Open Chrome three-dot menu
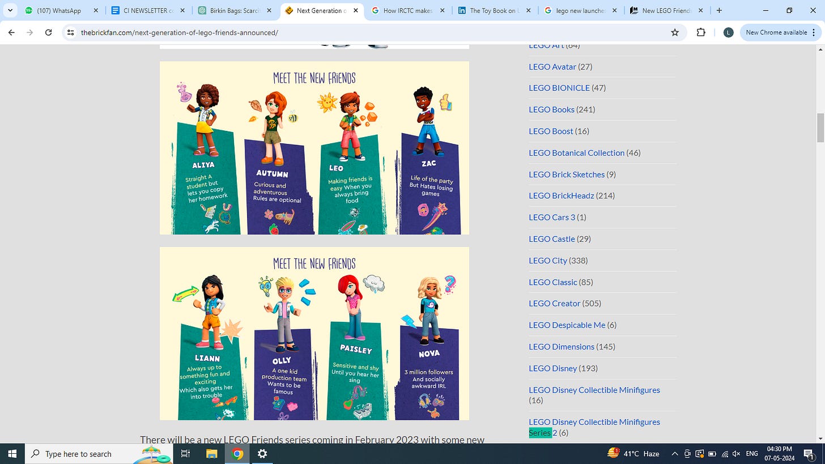The width and height of the screenshot is (825, 464). pos(814,32)
